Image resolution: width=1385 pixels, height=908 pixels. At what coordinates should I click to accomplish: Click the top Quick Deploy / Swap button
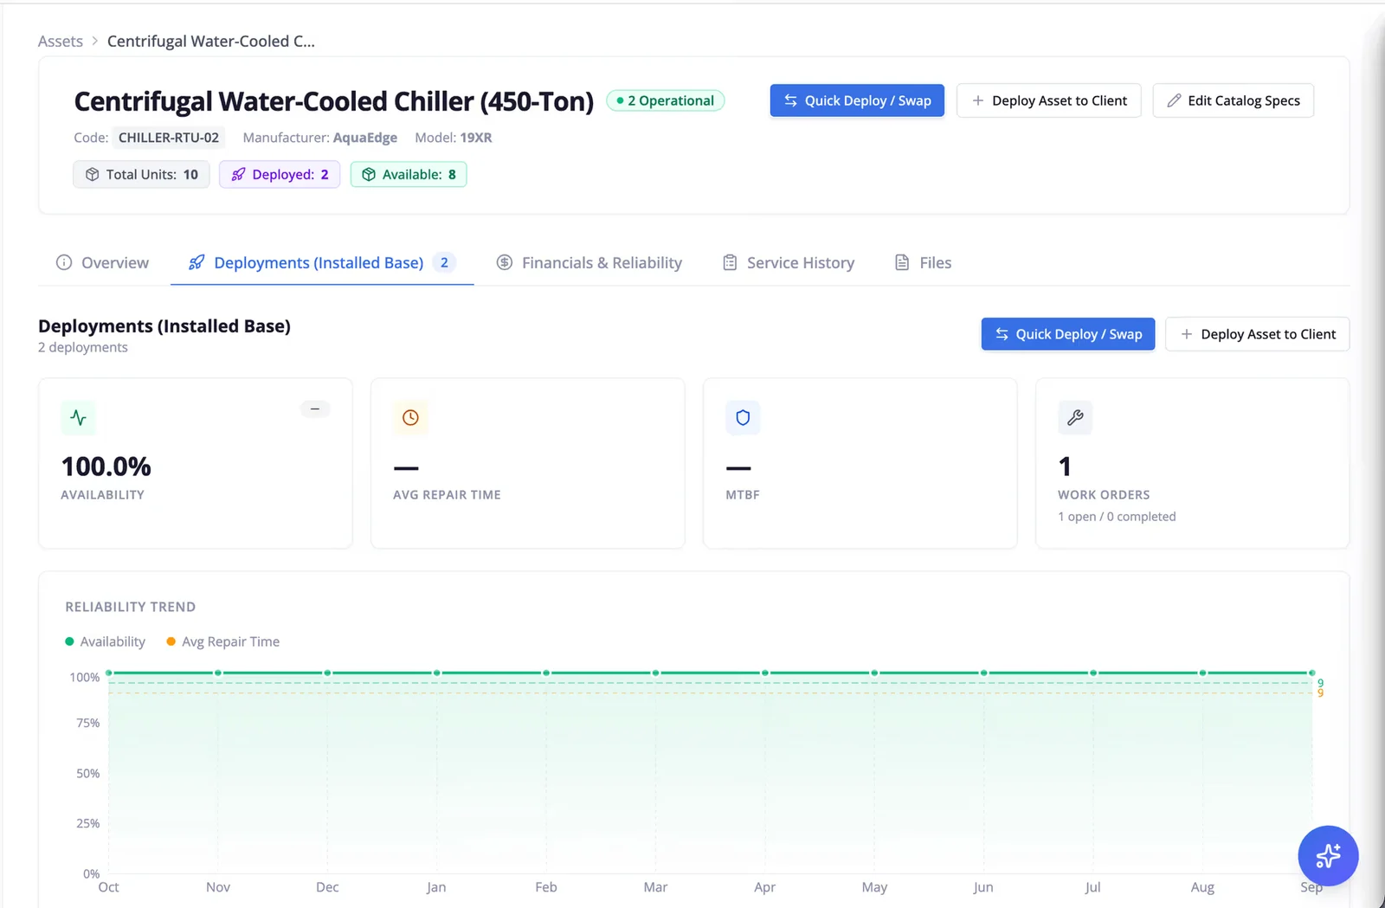click(857, 100)
